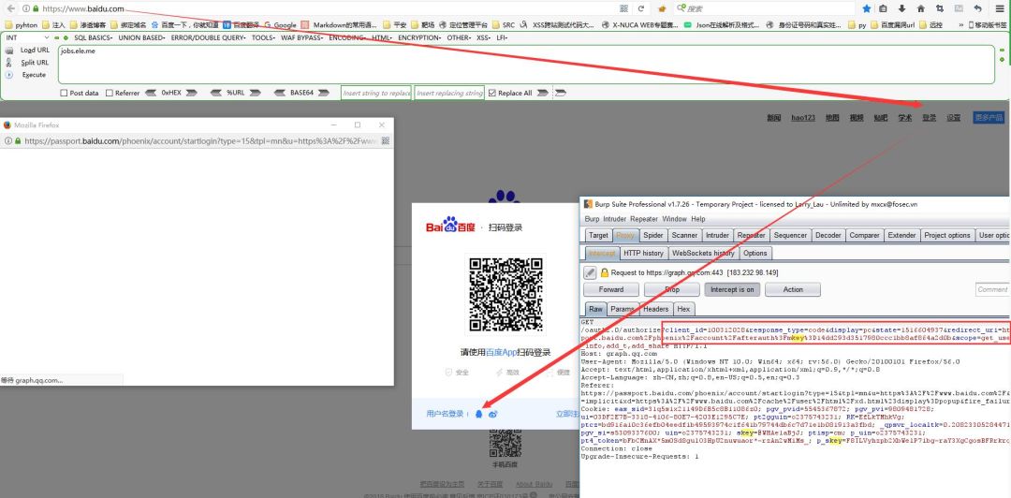Viewport: 1011px width, 498px height.
Task: Open the ERROR/DOUBLE QUERY dropdown
Action: 208,38
